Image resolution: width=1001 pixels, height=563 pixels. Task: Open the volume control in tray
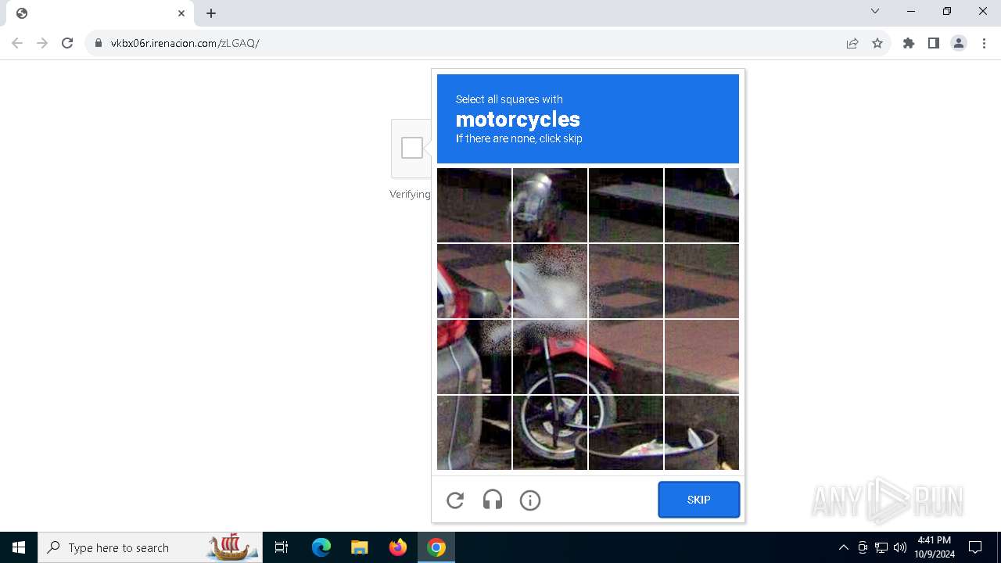tap(900, 547)
